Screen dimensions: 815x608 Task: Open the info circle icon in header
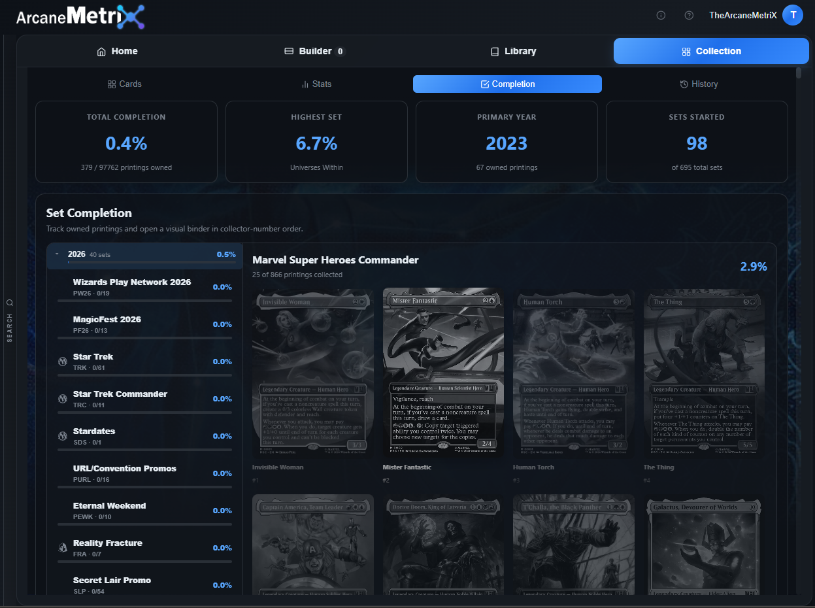(x=661, y=15)
